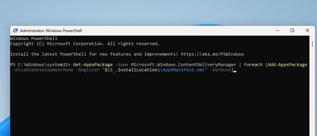The image size is (317, 136).
Task: Click the PS C:\Windows\system32 prompt
Action: coord(38,64)
